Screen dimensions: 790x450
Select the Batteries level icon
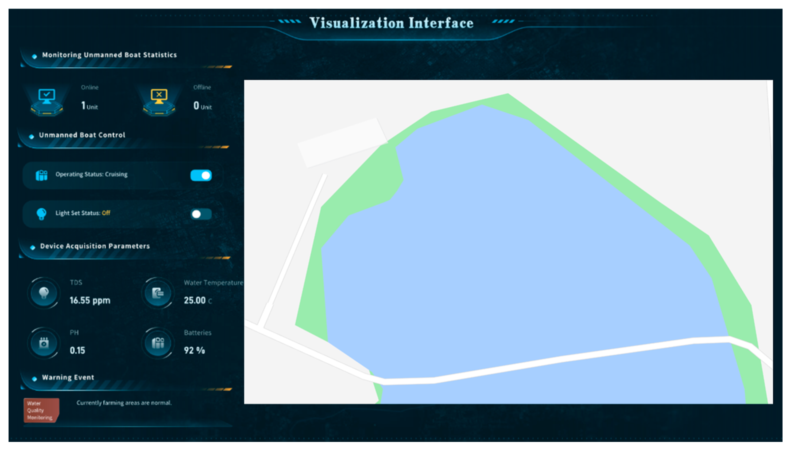pyautogui.click(x=158, y=343)
